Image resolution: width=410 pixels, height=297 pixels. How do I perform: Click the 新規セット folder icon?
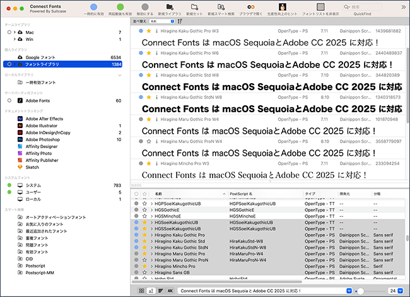(x=194, y=7)
